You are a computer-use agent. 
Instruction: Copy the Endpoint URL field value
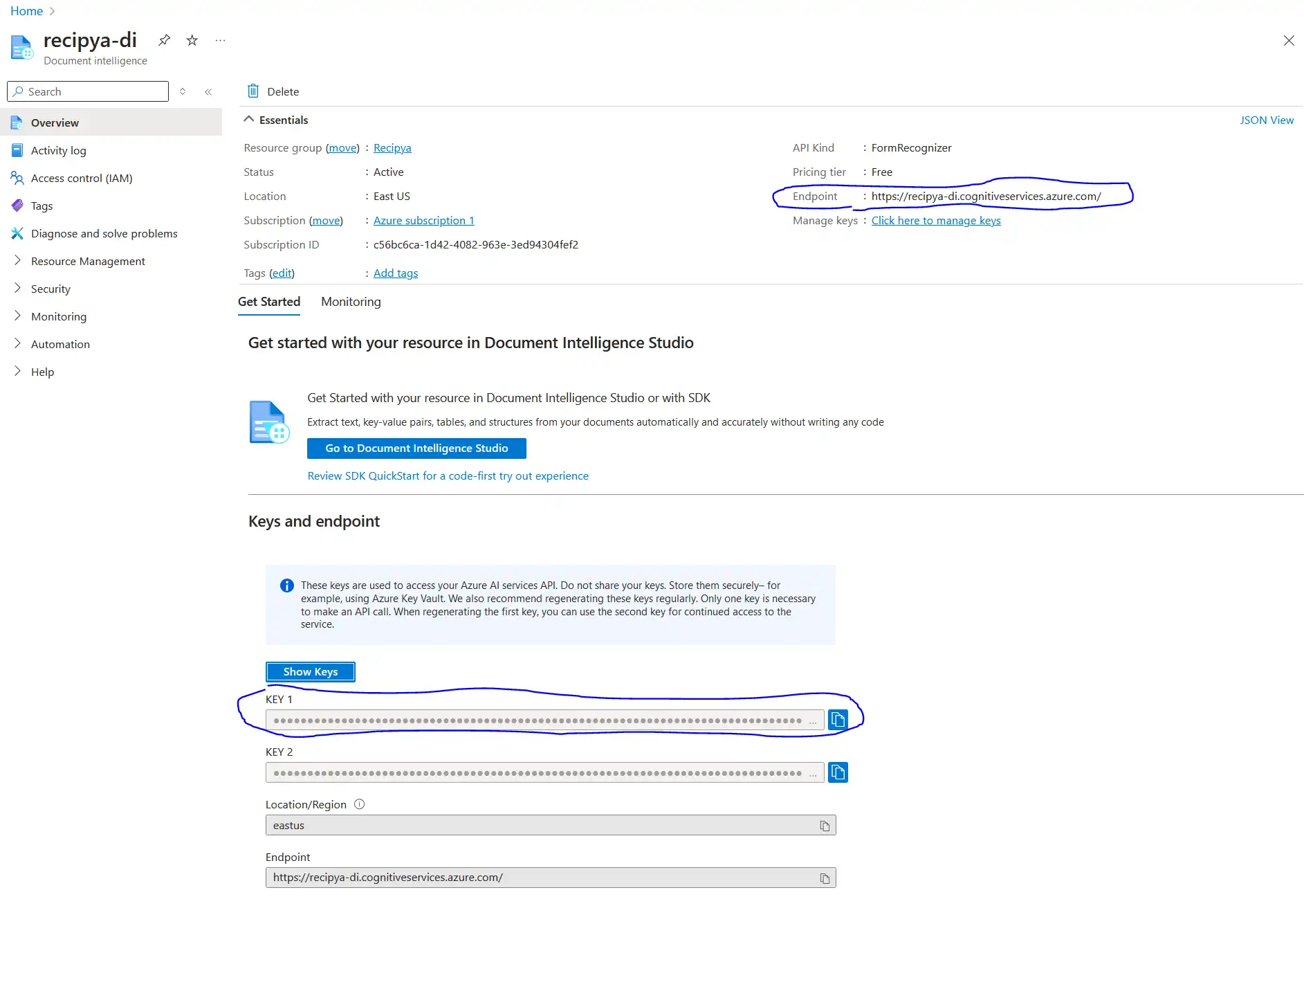click(825, 878)
